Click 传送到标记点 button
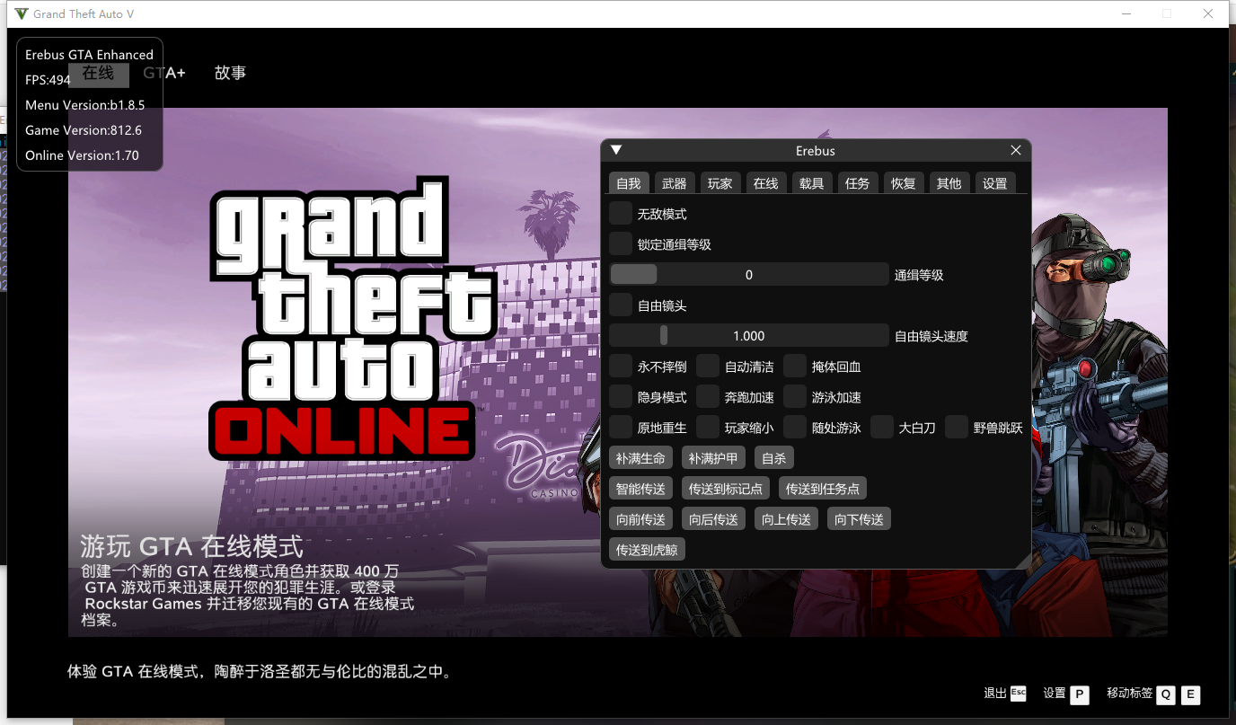The height and width of the screenshot is (725, 1236). 725,489
